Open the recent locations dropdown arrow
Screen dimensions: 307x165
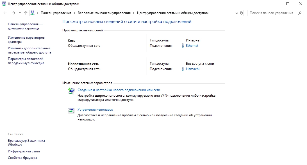click(x=20, y=13)
